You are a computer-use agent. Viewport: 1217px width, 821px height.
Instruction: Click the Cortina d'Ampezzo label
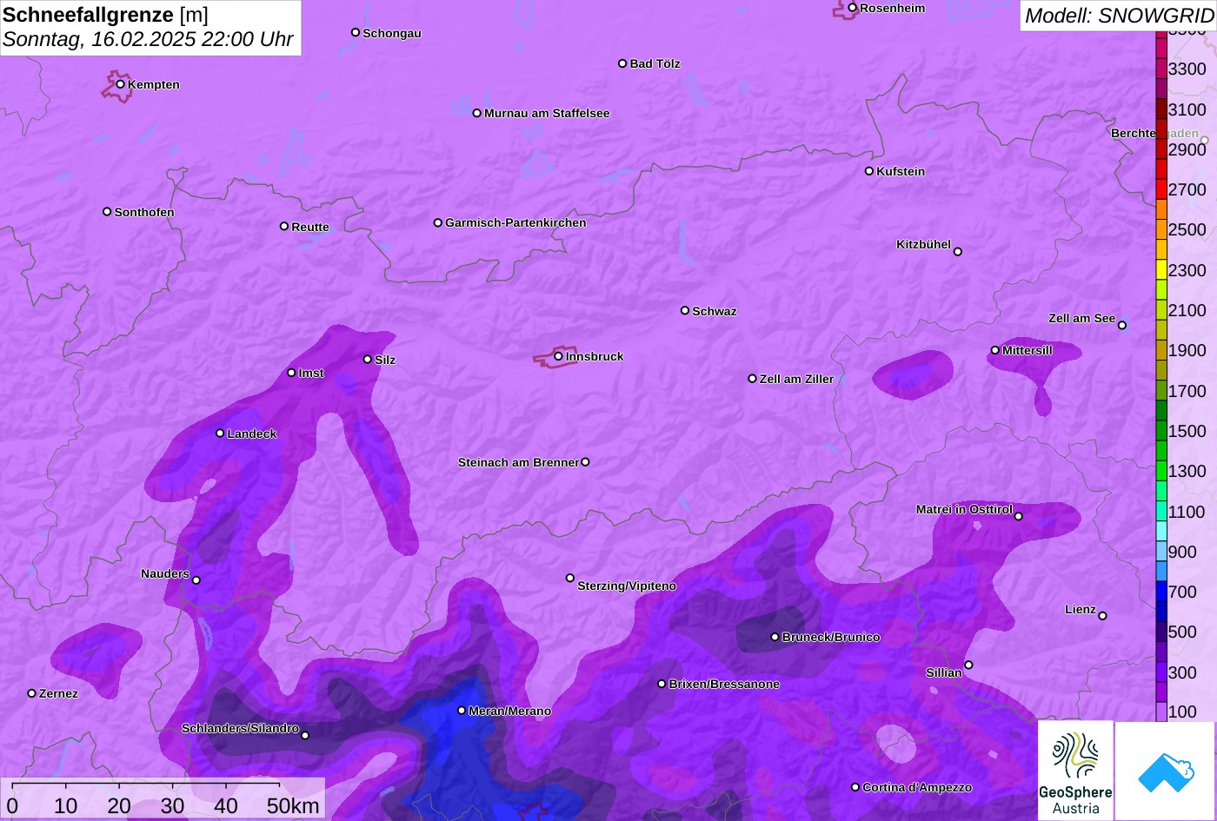click(x=917, y=787)
